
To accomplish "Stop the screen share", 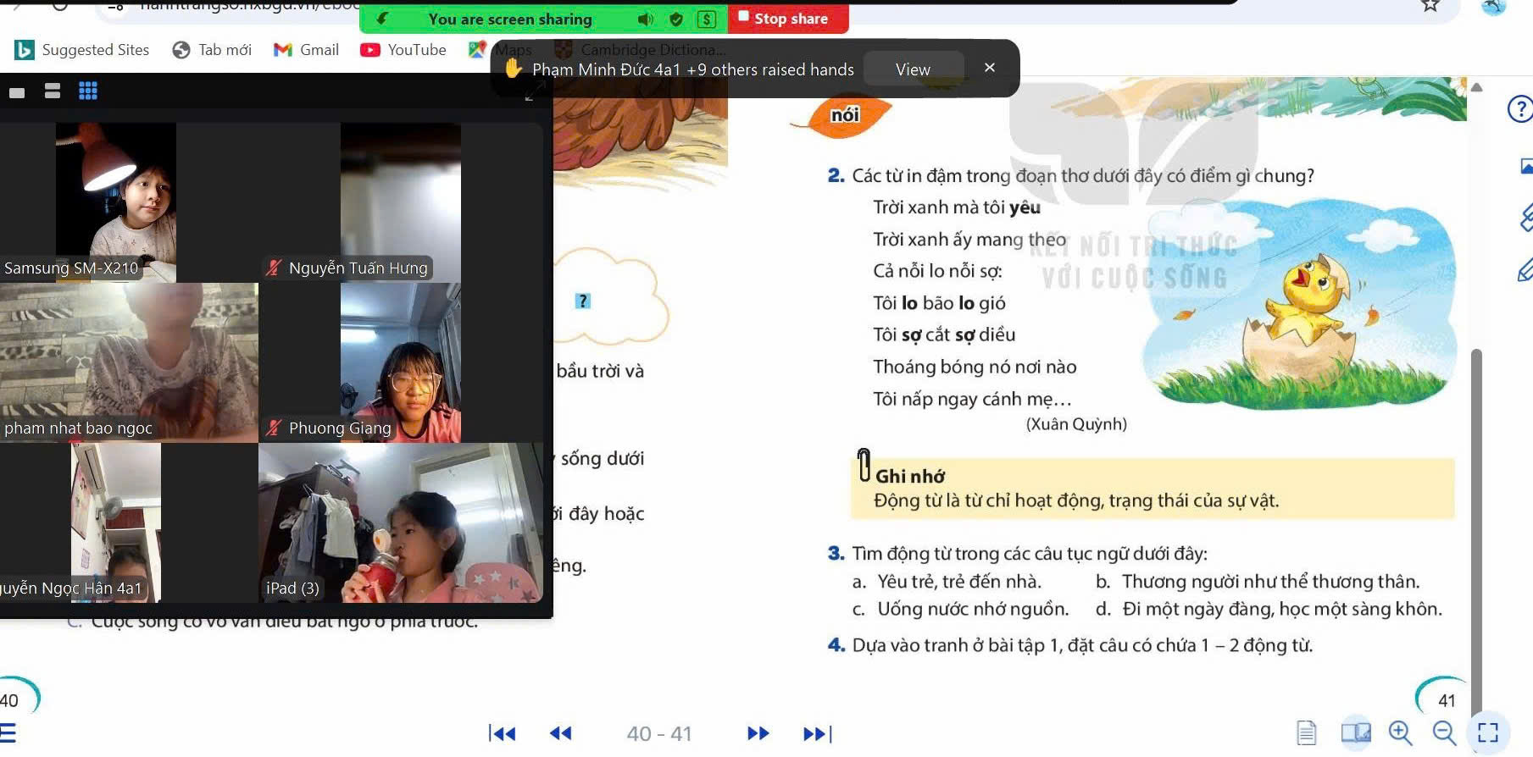I will (x=787, y=19).
